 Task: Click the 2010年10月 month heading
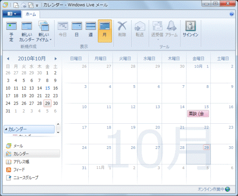click(x=32, y=58)
